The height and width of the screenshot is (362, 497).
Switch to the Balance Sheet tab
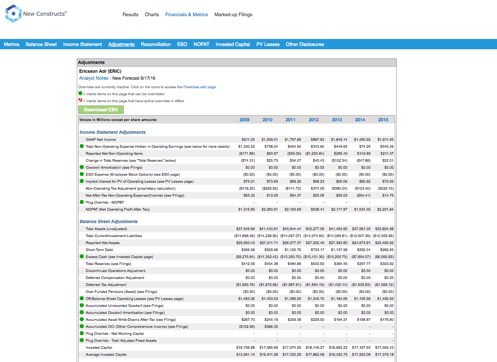click(x=41, y=44)
